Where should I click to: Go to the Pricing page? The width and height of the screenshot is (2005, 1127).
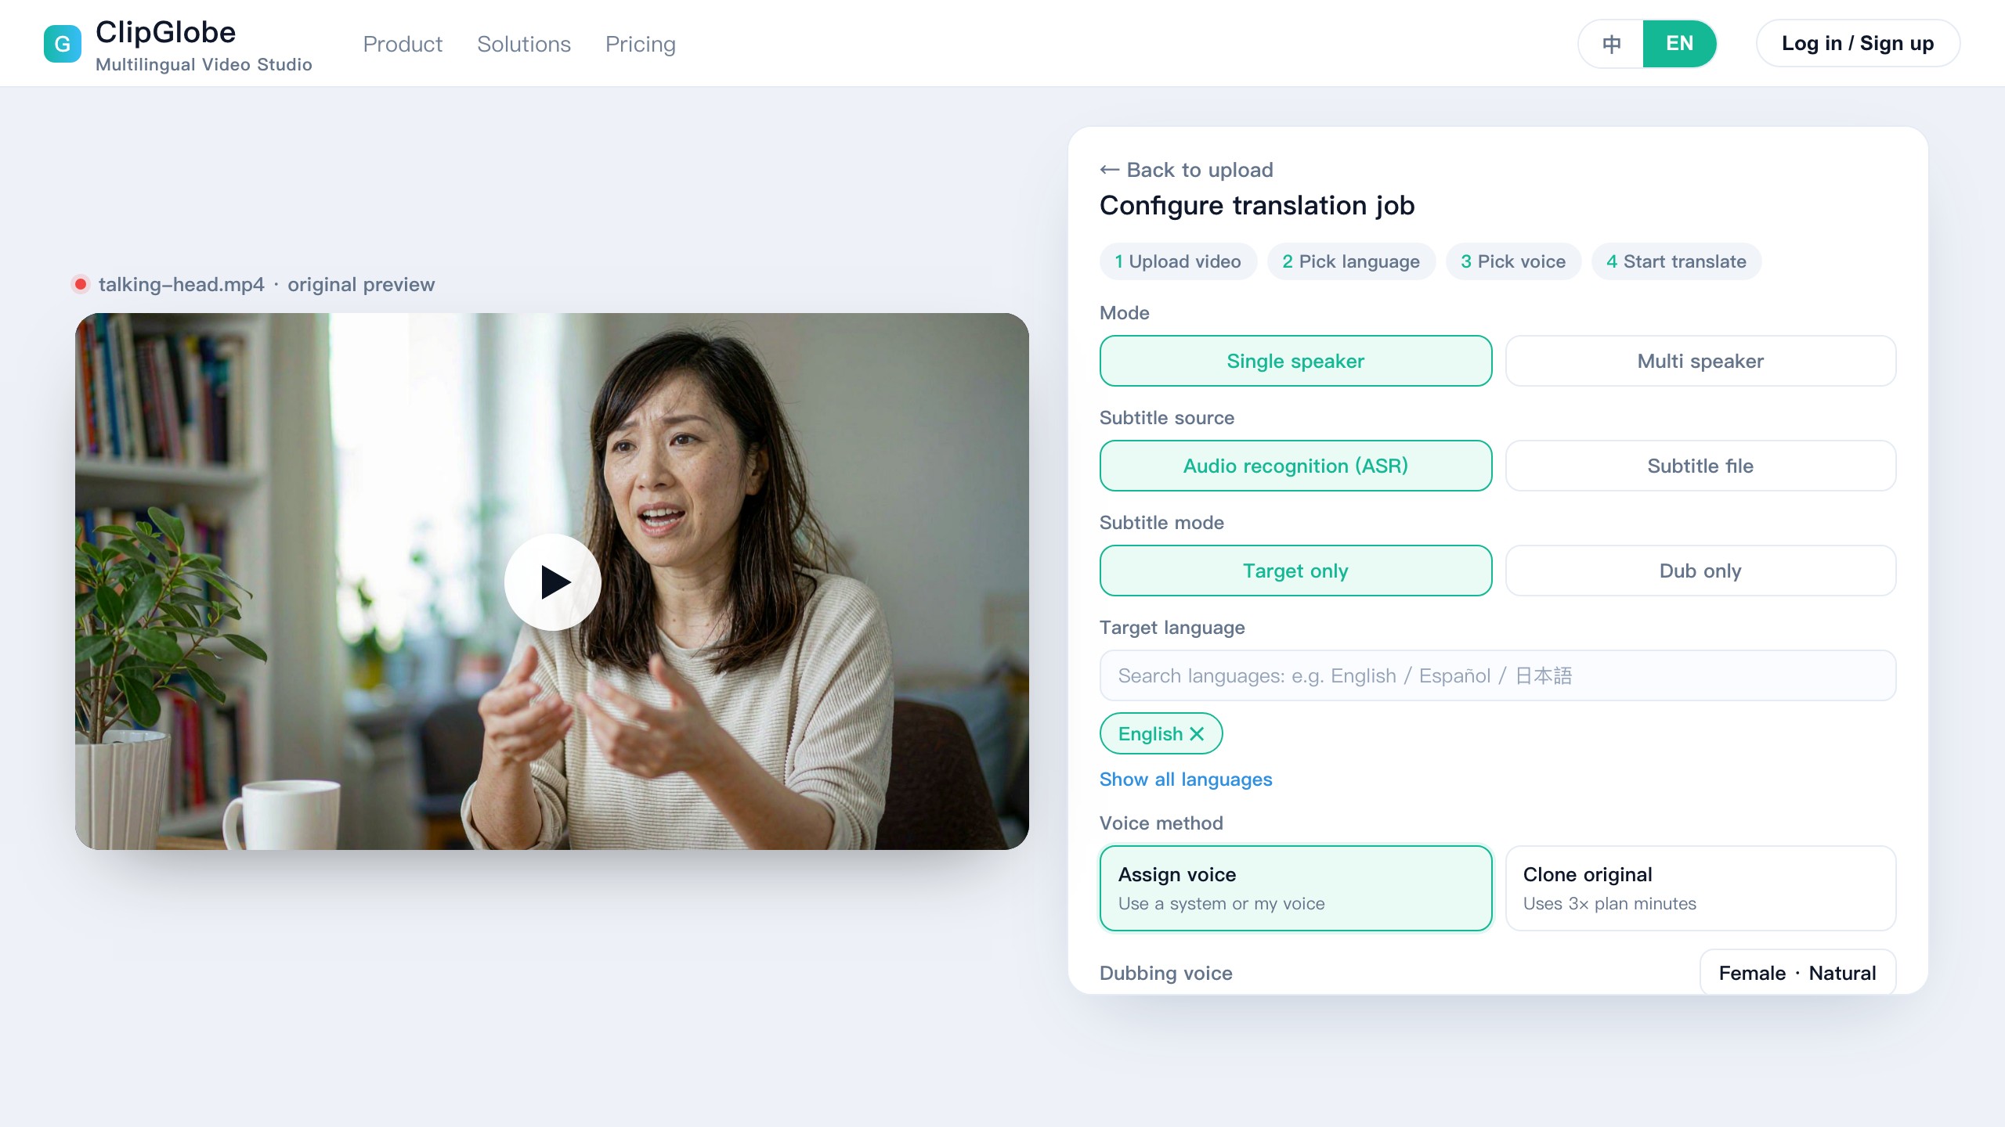[641, 44]
